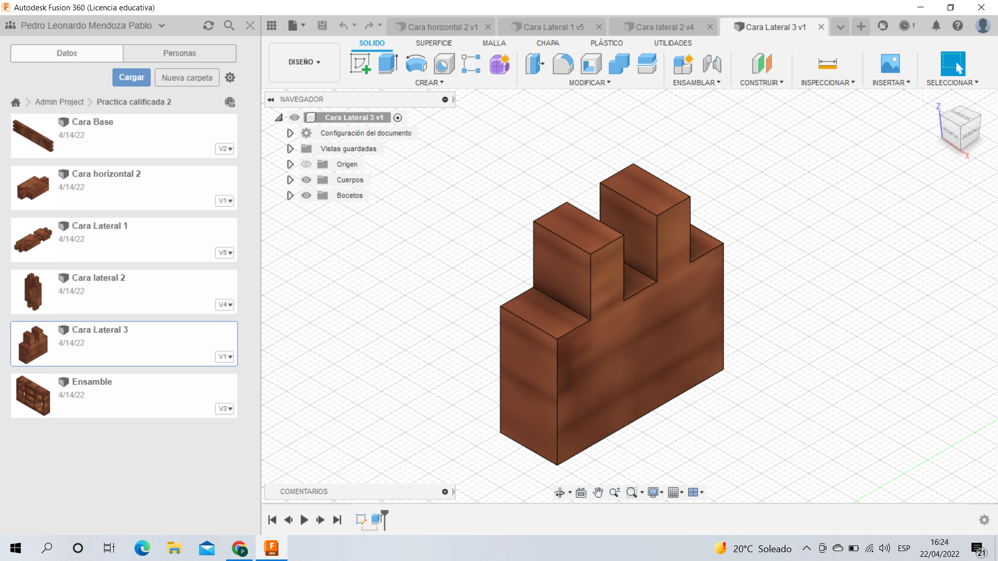This screenshot has height=561, width=998.
Task: Click the Insertar image icon
Action: [890, 64]
